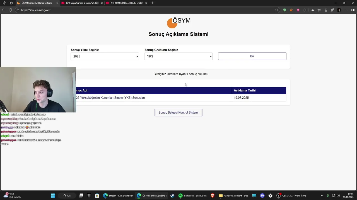
Task: Open the browser three-dots settings menu
Action: coord(346,10)
